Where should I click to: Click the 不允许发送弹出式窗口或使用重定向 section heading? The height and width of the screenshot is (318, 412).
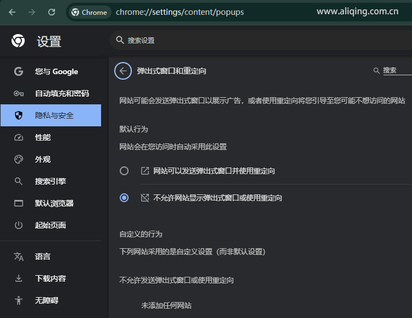[176, 280]
